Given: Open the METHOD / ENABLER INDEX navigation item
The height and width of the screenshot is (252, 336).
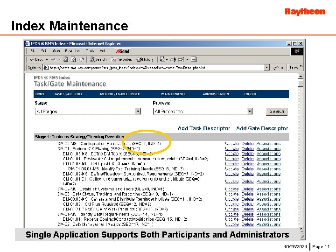Looking at the screenshot, I should point(120,94).
